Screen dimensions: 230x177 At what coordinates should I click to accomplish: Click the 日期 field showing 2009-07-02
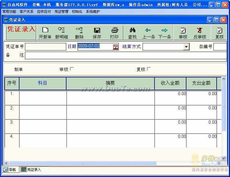click(95, 47)
